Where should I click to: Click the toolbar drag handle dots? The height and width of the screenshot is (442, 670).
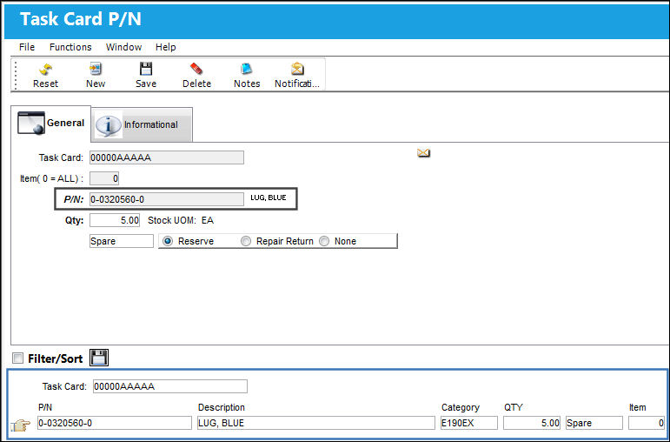tap(16, 76)
